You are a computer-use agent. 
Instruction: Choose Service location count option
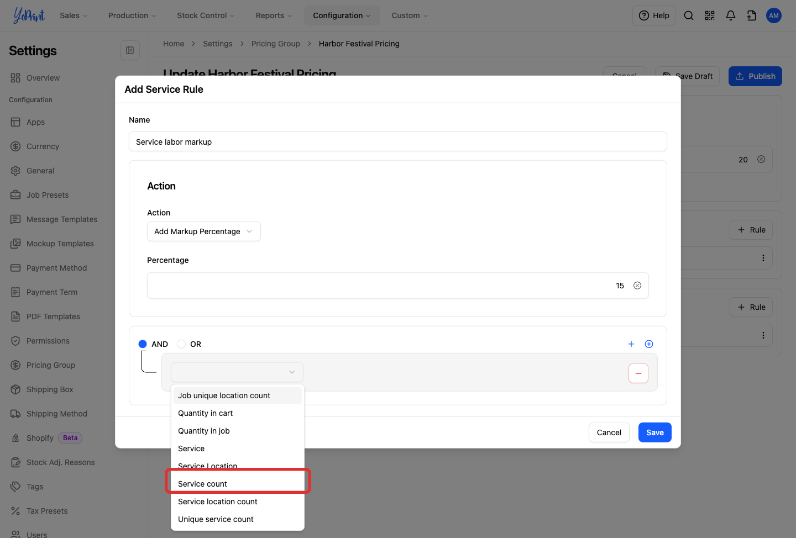238,502
